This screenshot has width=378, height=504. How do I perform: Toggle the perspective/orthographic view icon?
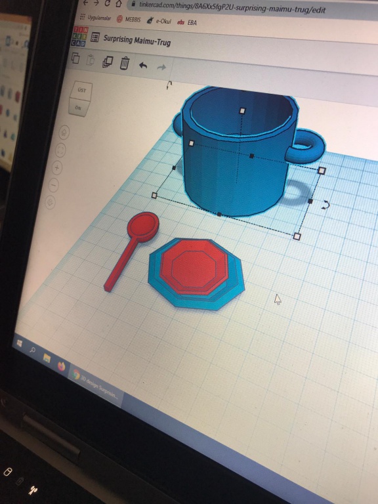pyautogui.click(x=50, y=203)
